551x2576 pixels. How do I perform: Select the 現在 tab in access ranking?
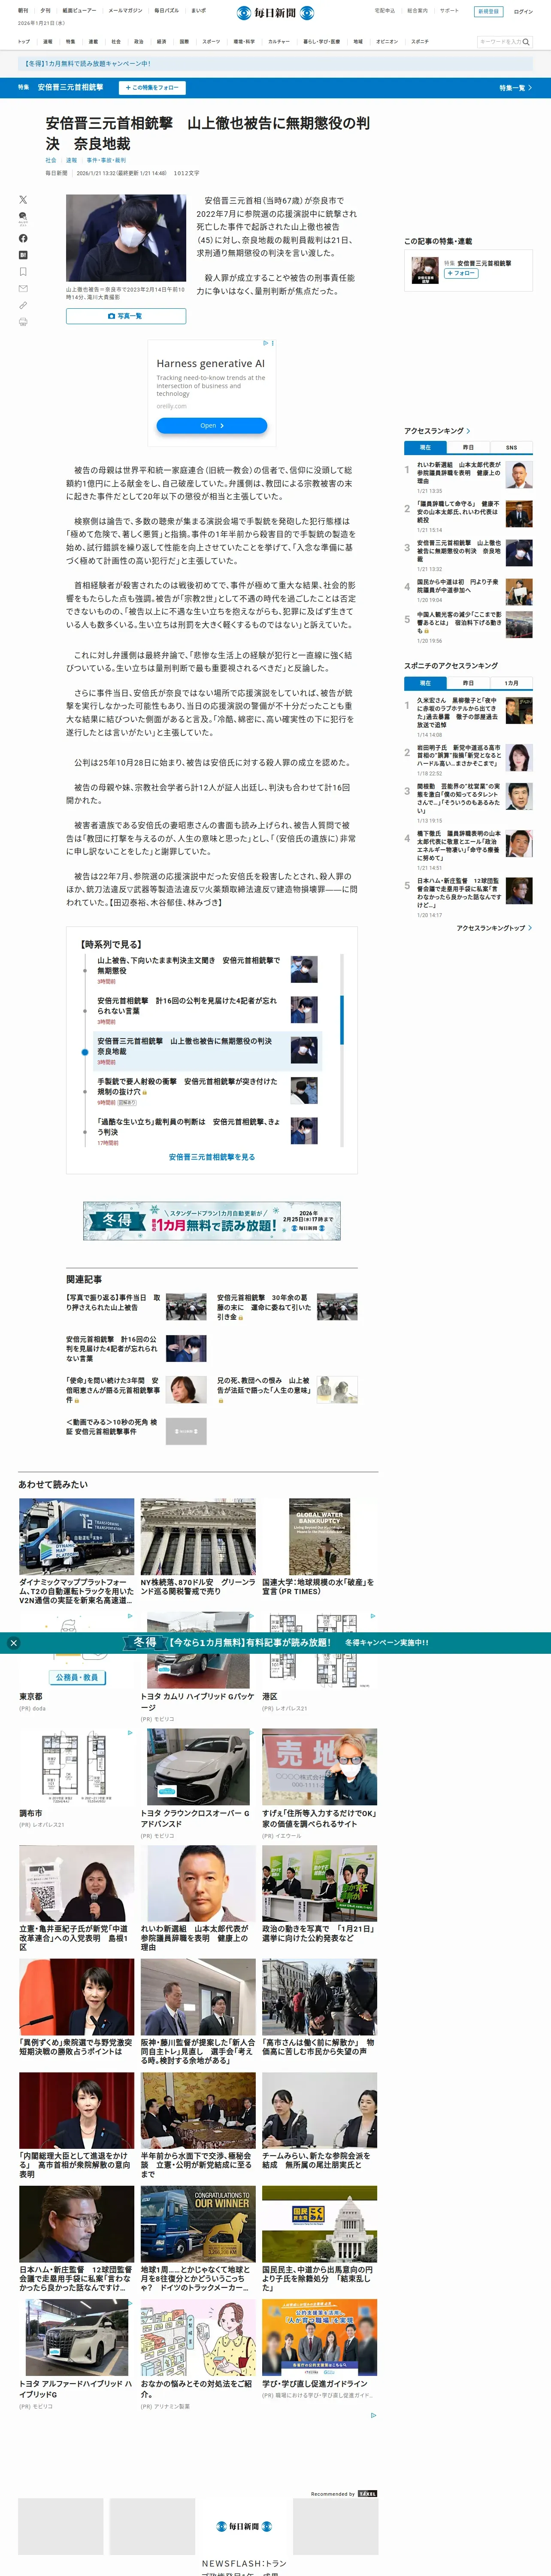[425, 447]
